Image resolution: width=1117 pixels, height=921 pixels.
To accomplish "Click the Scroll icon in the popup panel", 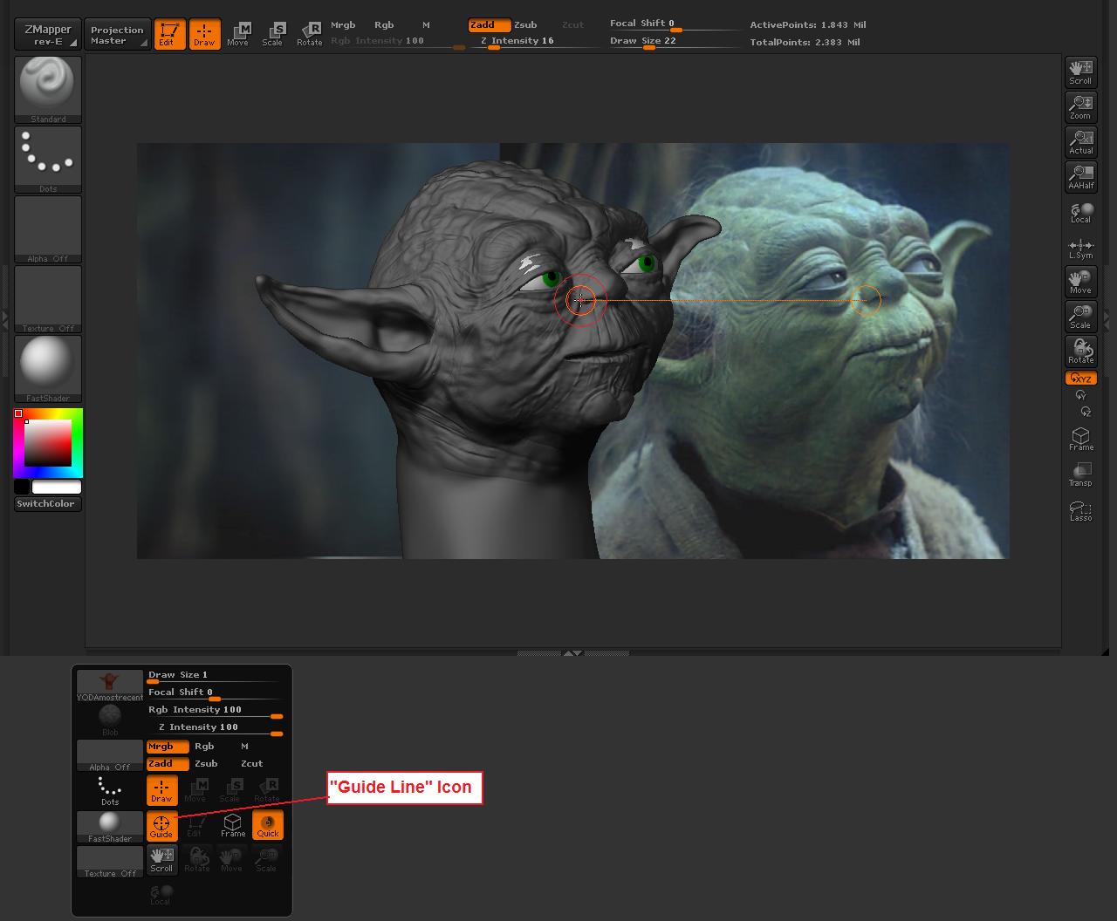I will pyautogui.click(x=161, y=860).
